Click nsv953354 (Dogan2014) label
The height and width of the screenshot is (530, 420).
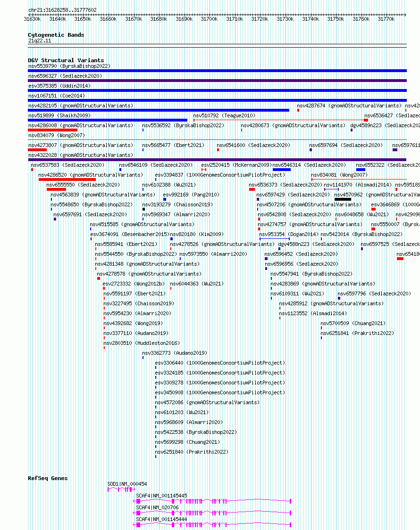[289, 234]
